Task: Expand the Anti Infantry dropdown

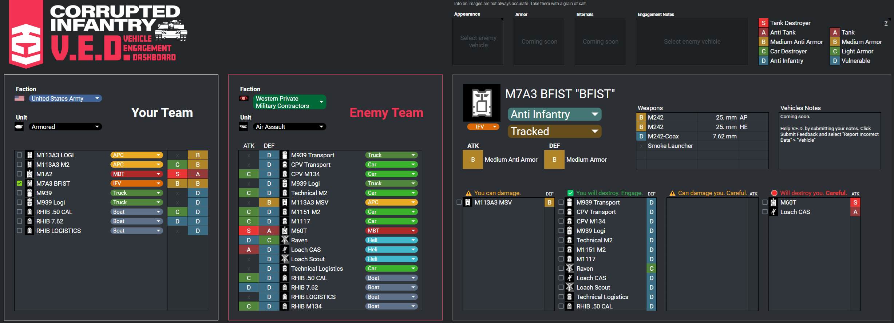Action: [x=554, y=114]
